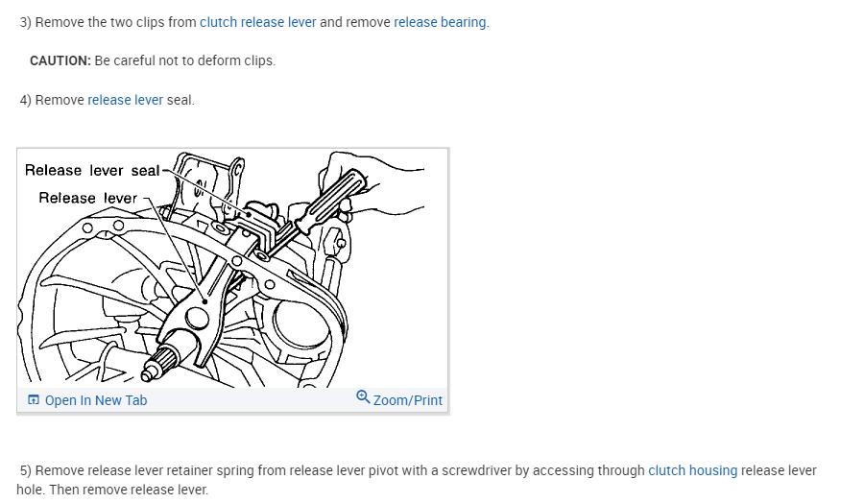
Task: Follow the "release bearing" link
Action: (x=440, y=22)
